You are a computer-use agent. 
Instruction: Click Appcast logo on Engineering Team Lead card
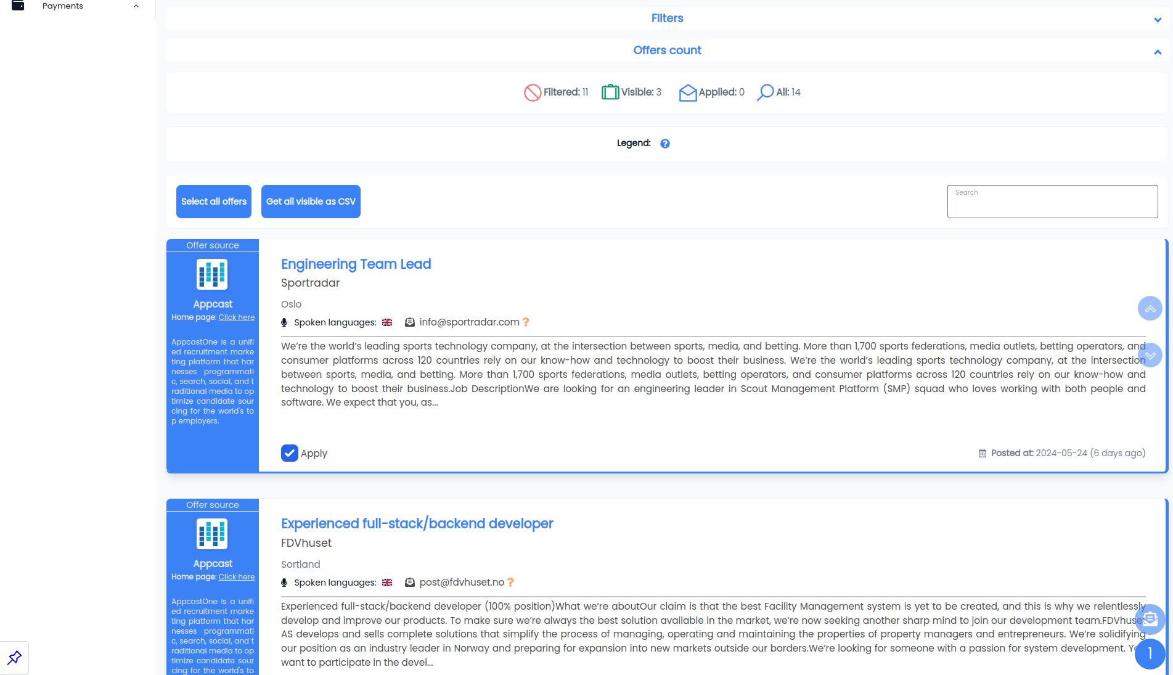click(x=212, y=274)
